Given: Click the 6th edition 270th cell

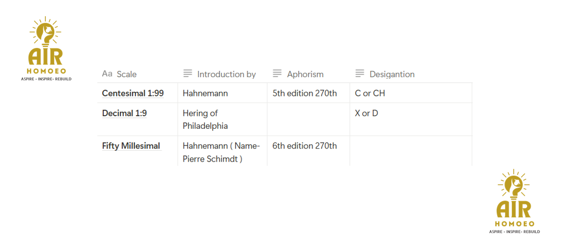Looking at the screenshot, I should pyautogui.click(x=304, y=146).
